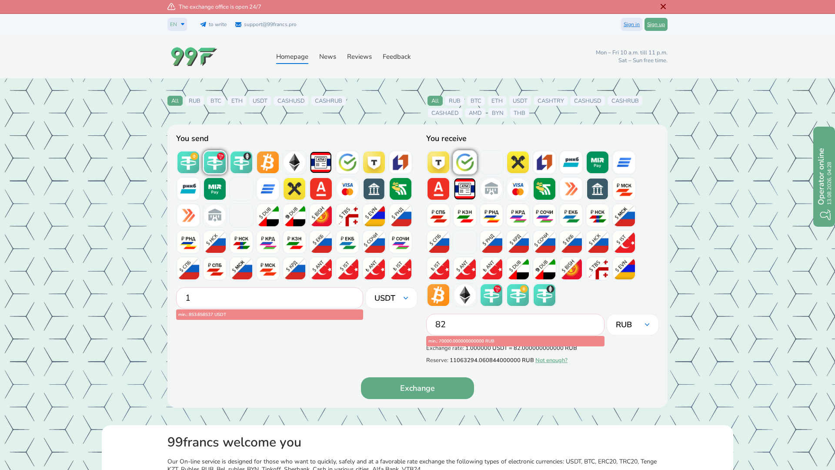Screen dimensions: 835x470
Task: Click the Sign up button
Action: point(656,24)
